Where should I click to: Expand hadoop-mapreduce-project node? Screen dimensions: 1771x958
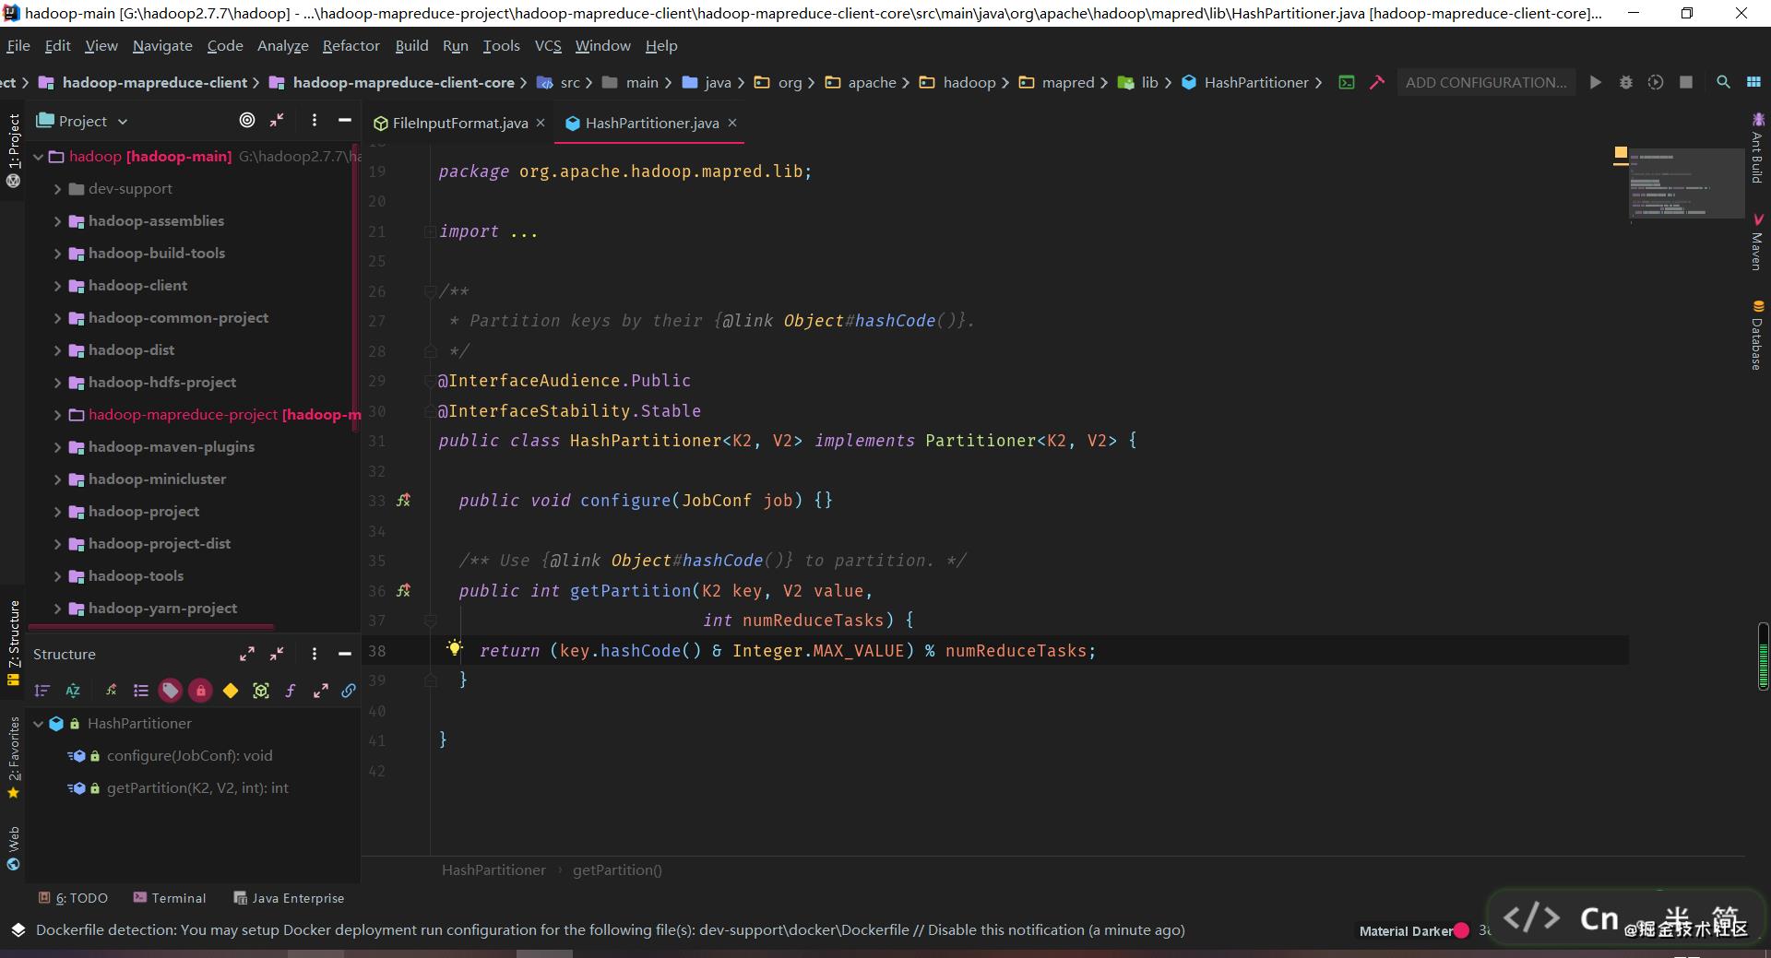coord(57,415)
